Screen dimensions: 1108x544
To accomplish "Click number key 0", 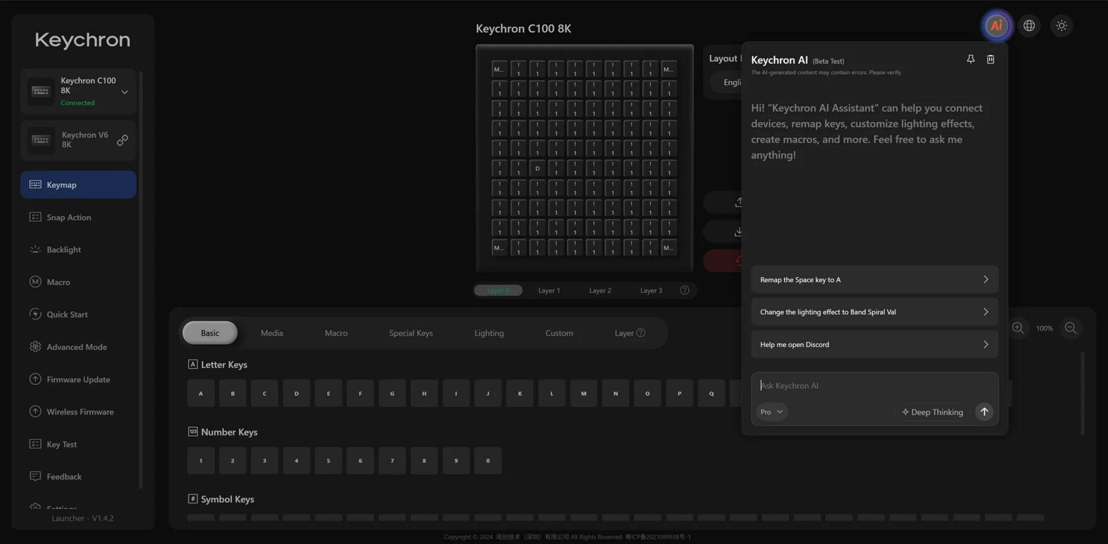I will pyautogui.click(x=487, y=460).
